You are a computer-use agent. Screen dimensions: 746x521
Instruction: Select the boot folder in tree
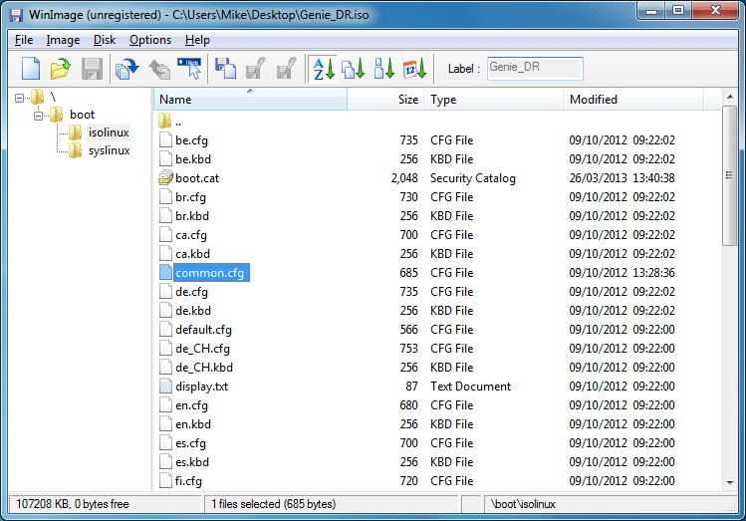click(83, 115)
